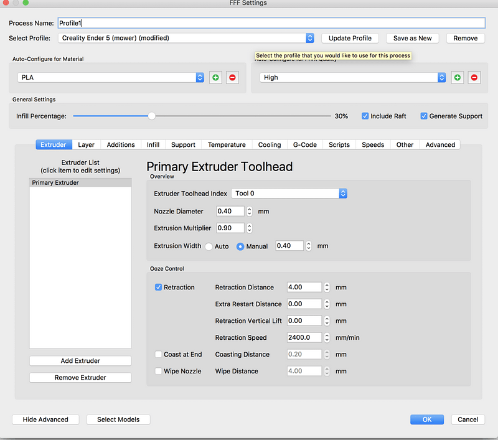Screen dimensions: 498x440
Task: Click Remove Extruder button
Action: [x=80, y=378]
